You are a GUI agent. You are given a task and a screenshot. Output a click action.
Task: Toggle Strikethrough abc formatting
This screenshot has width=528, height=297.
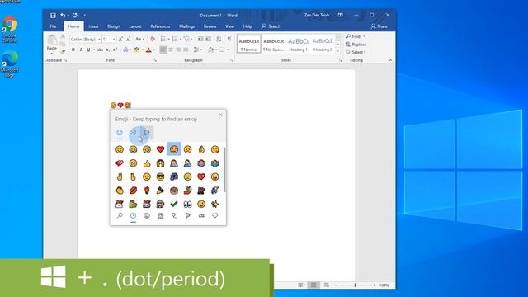(100, 49)
